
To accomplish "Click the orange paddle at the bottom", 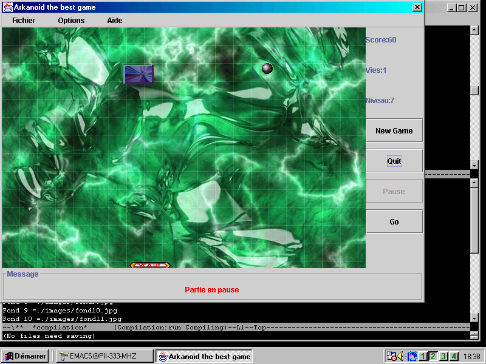I will pyautogui.click(x=150, y=265).
